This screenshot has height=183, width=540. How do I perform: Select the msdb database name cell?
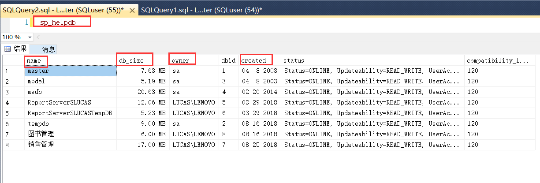tap(71, 92)
